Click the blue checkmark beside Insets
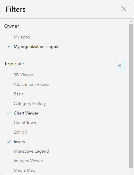Screen dimensions: 134x175 (9, 142)
